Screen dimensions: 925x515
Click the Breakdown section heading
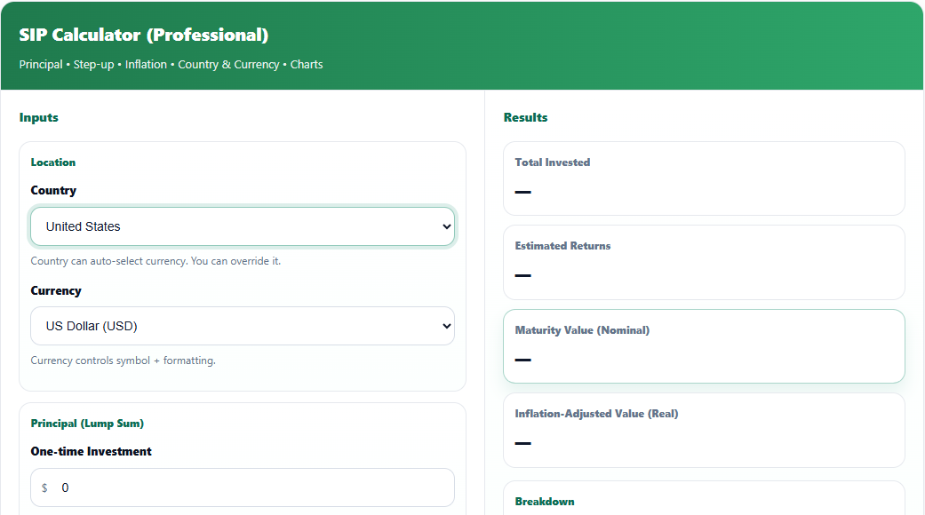(544, 502)
